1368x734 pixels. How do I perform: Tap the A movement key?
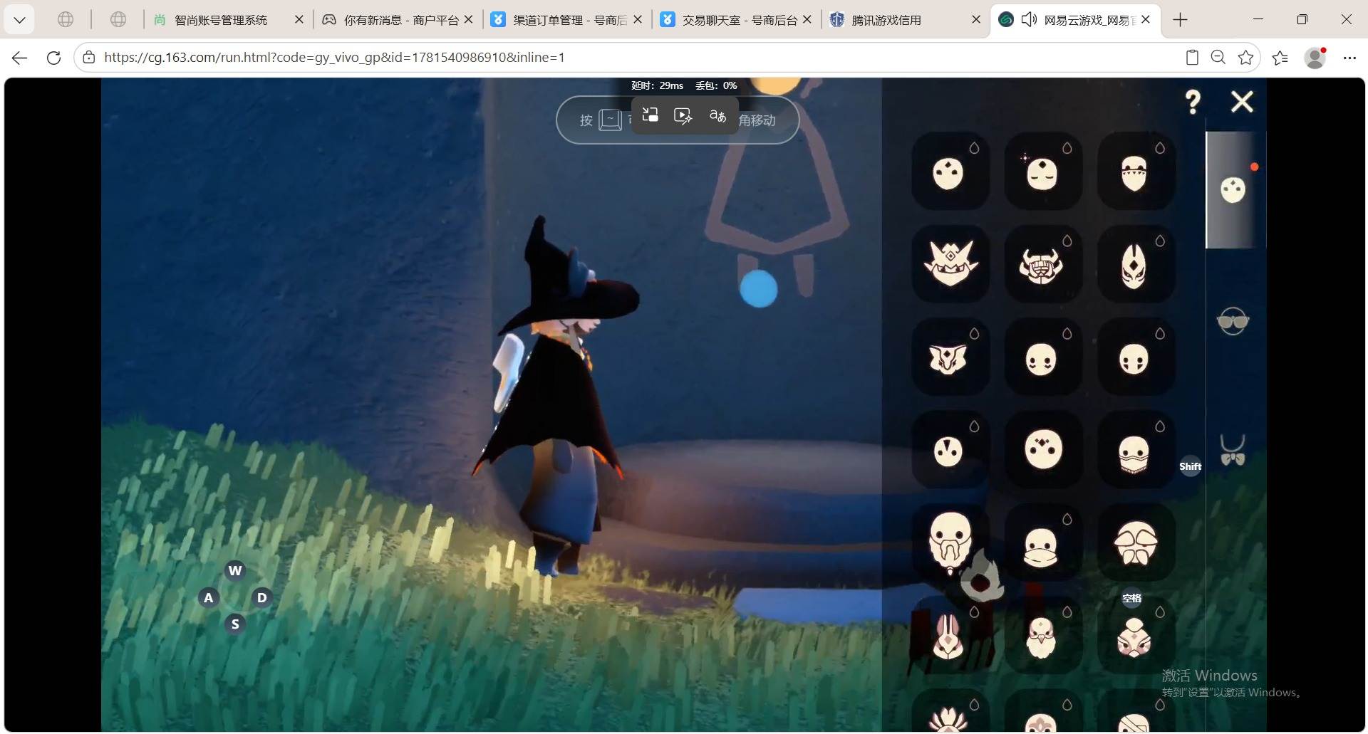pyautogui.click(x=208, y=597)
